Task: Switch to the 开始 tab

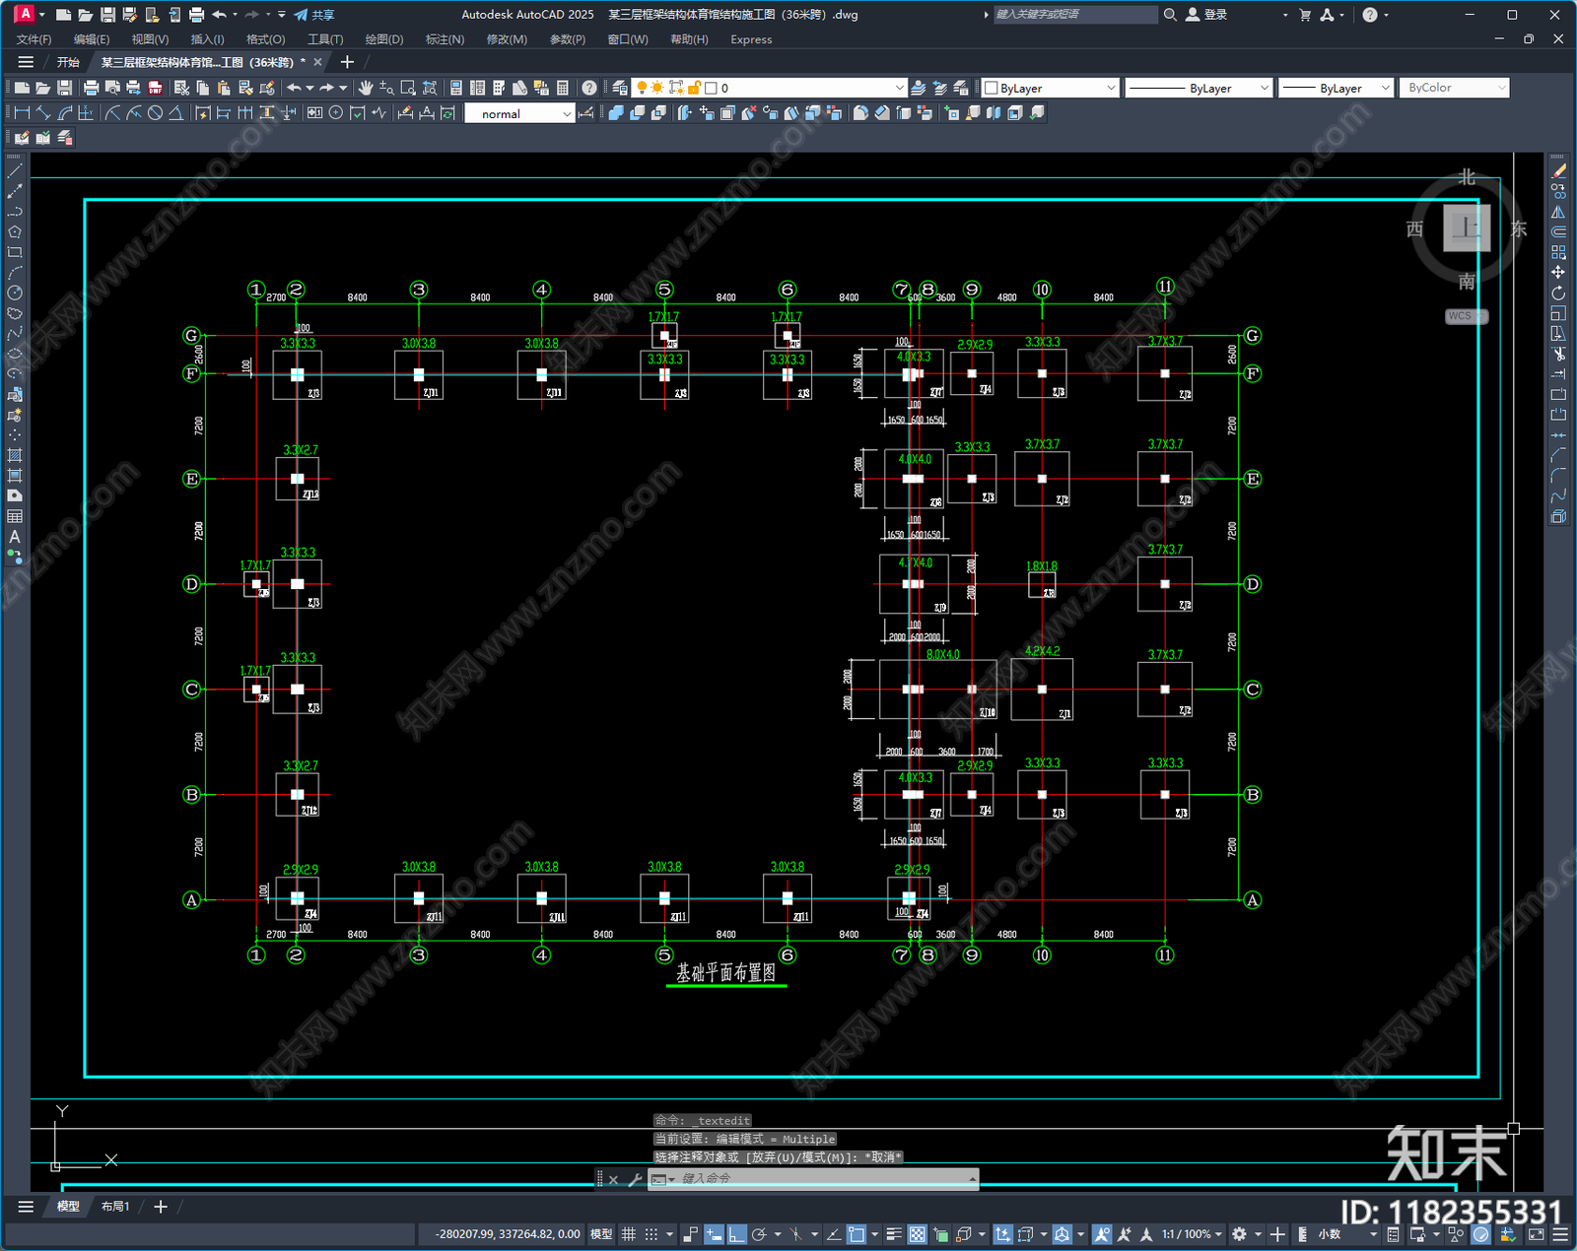Action: (x=68, y=62)
